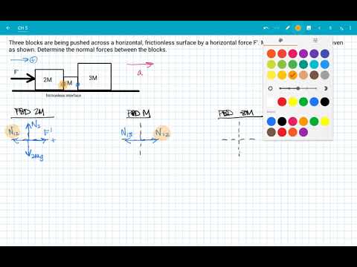Redo the undone stroke
Image resolution: width=357 pixels, height=267 pixels.
276,27
